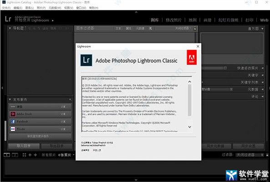Select main window display button 1
Viewport: 270px width, 182px height.
point(7,155)
